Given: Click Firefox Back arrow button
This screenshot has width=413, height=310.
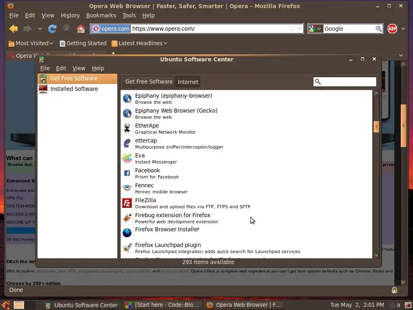Looking at the screenshot, I should pos(13,29).
